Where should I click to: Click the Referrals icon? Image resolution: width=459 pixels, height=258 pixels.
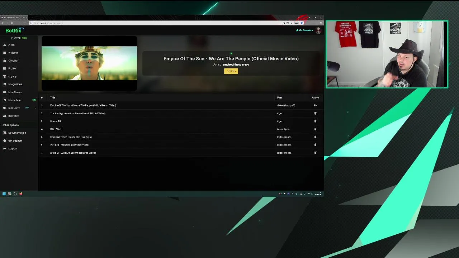point(4,116)
